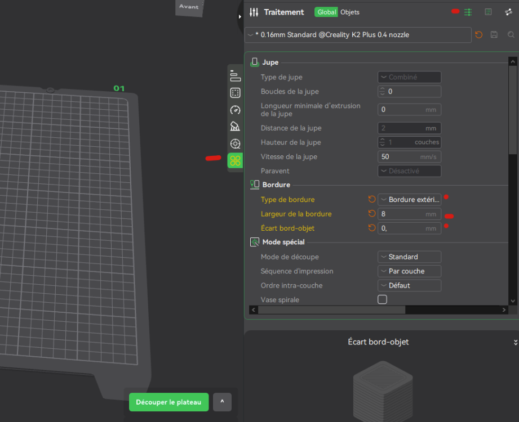The image size is (519, 422).
Task: Toggle advanced settings mode switch
Action: tap(467, 12)
